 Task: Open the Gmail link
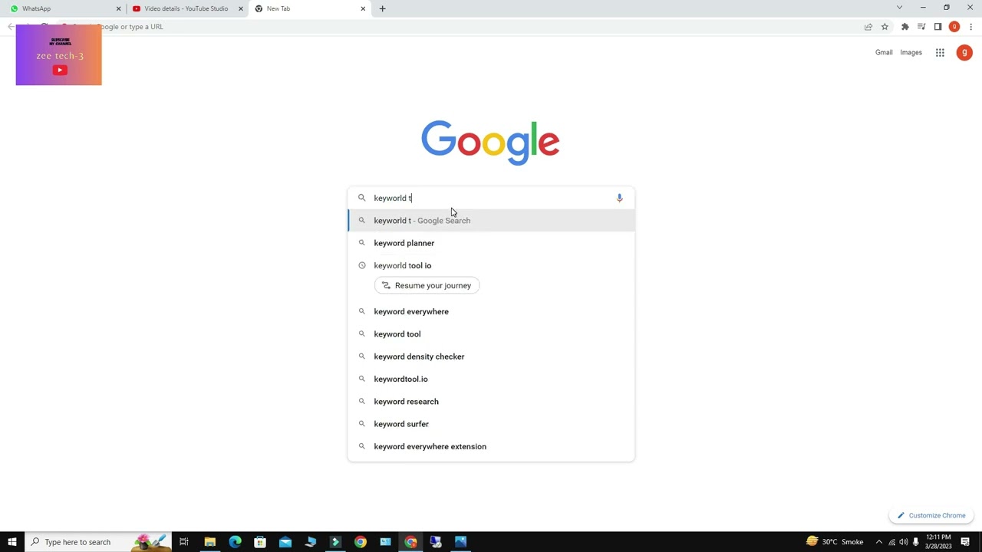pos(884,53)
